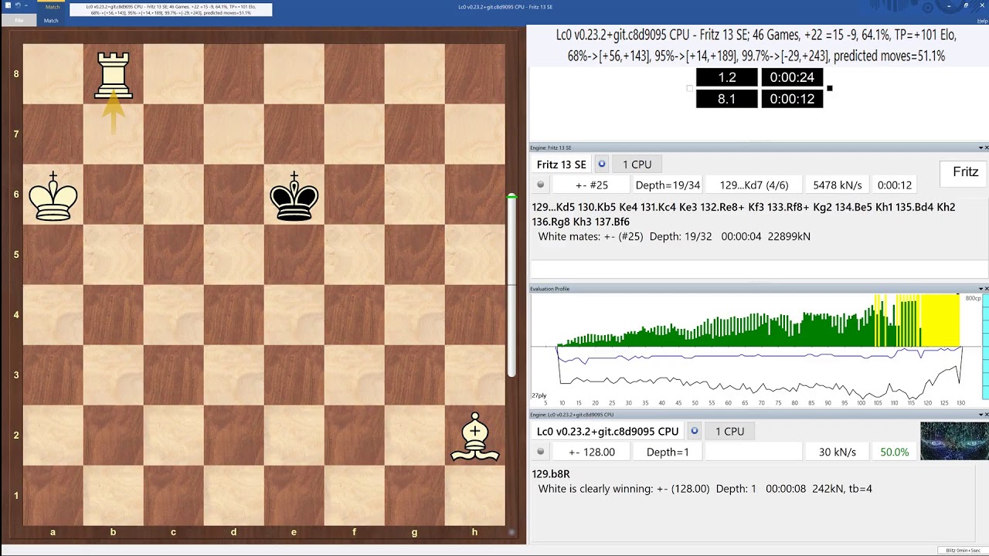Click the match result header text in notation pane
The width and height of the screenshot is (989, 556).
(756, 46)
